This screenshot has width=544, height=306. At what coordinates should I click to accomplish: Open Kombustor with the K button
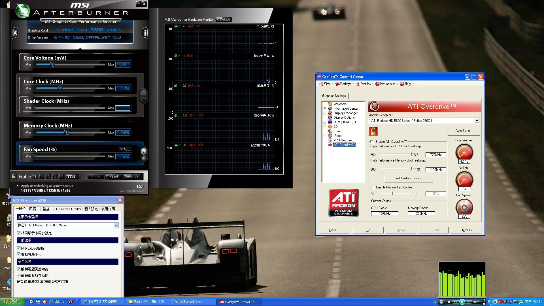click(15, 33)
